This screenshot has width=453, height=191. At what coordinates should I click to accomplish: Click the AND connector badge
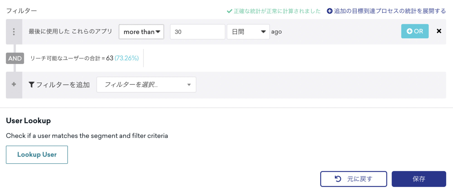coord(15,58)
